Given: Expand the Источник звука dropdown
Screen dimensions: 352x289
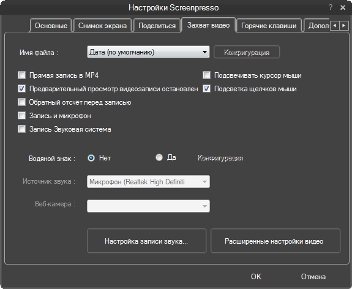Looking at the screenshot, I should tap(148, 181).
